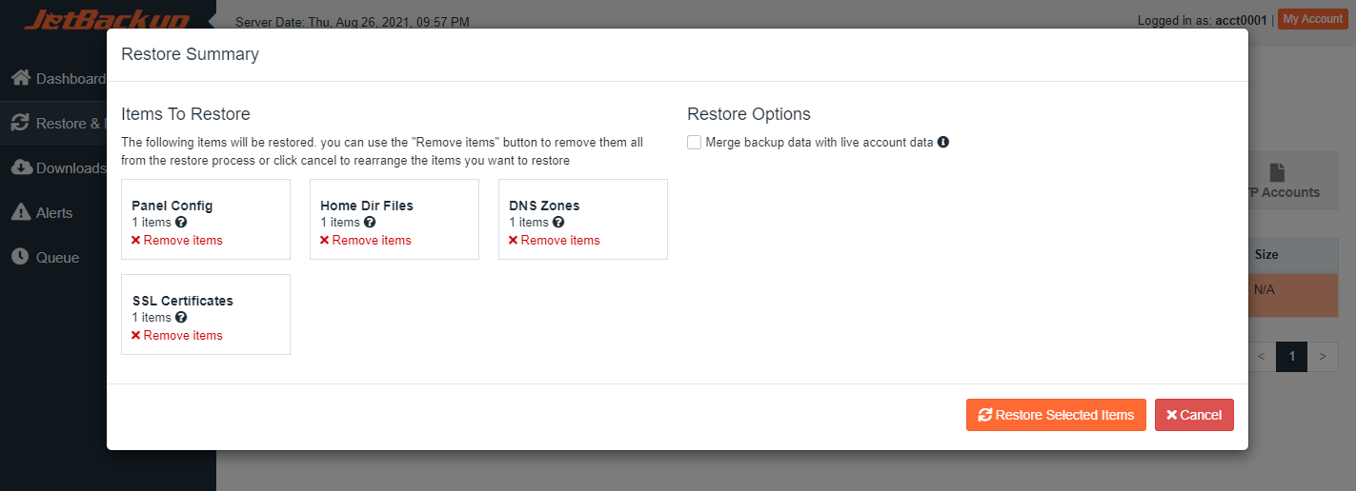The height and width of the screenshot is (491, 1356).
Task: Click the DNS Zones help question icon
Action: click(558, 223)
